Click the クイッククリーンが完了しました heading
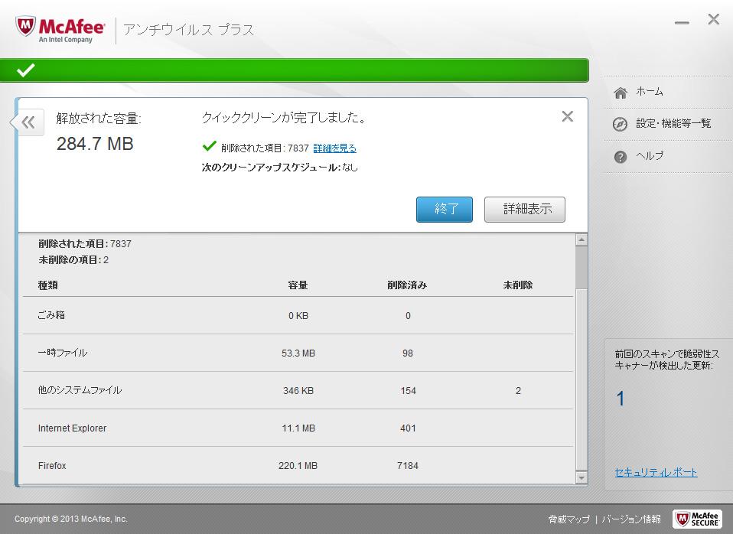Image resolution: width=733 pixels, height=534 pixels. click(283, 117)
